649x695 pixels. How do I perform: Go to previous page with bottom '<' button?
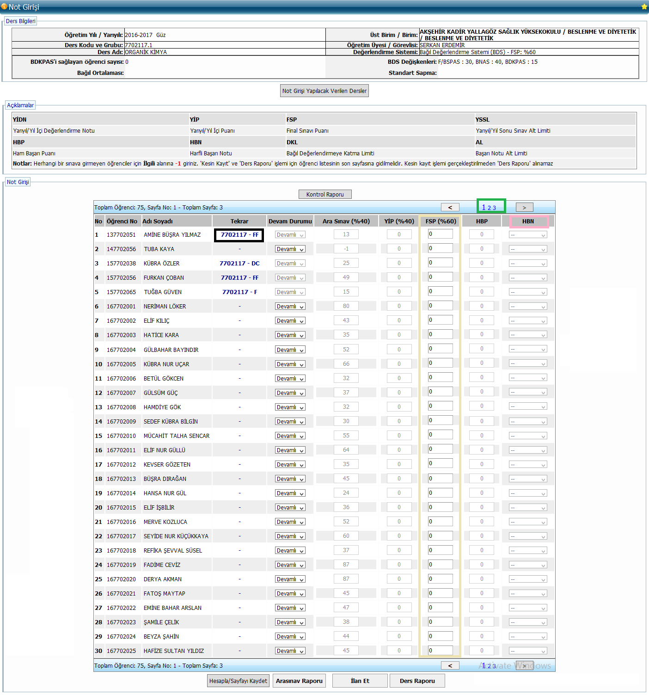click(450, 665)
